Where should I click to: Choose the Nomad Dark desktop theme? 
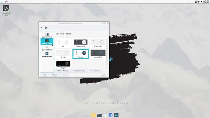(x=98, y=54)
